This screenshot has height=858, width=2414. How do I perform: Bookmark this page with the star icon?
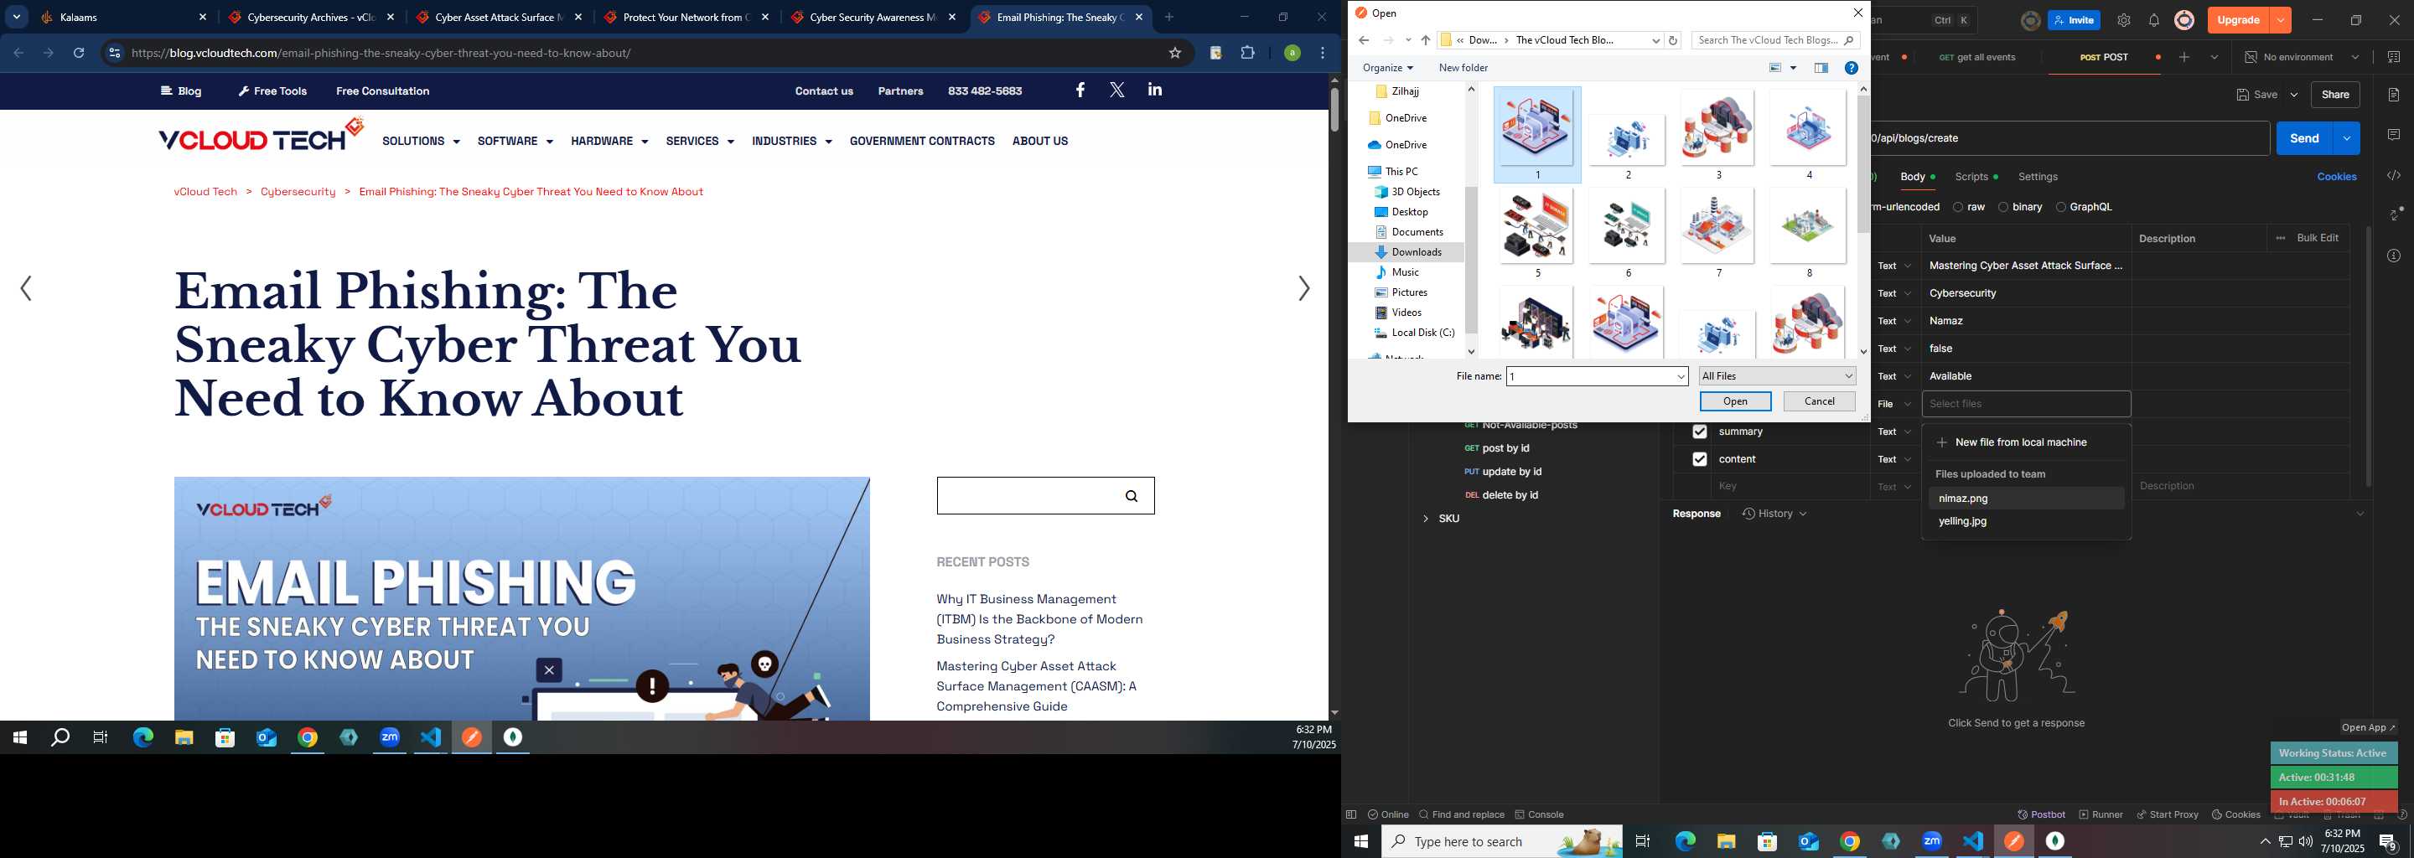(1174, 54)
